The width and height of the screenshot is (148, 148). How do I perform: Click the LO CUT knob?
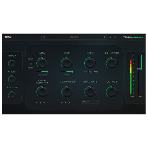12,95
